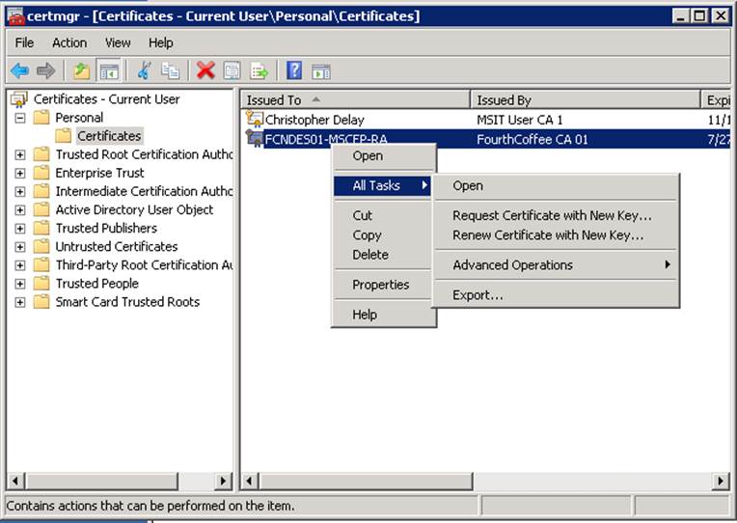
Task: Select Properties in the context menu
Action: point(380,285)
